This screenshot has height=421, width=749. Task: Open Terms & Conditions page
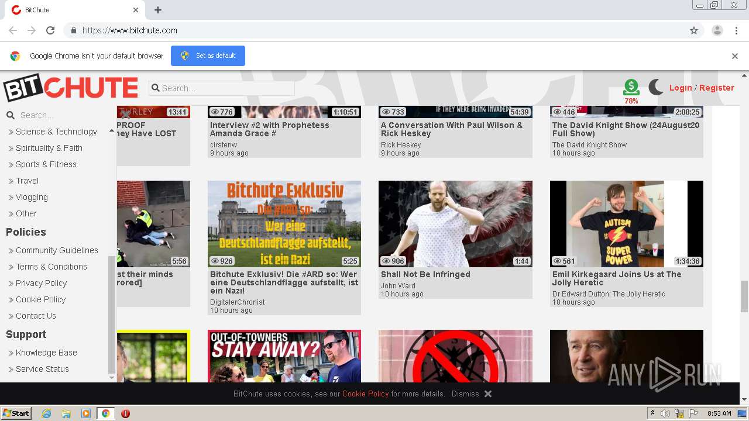pos(51,267)
